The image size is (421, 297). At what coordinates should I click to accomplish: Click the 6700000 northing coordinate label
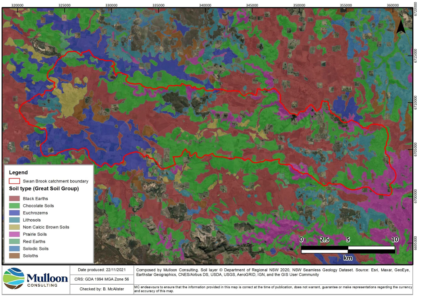(x=416, y=197)
